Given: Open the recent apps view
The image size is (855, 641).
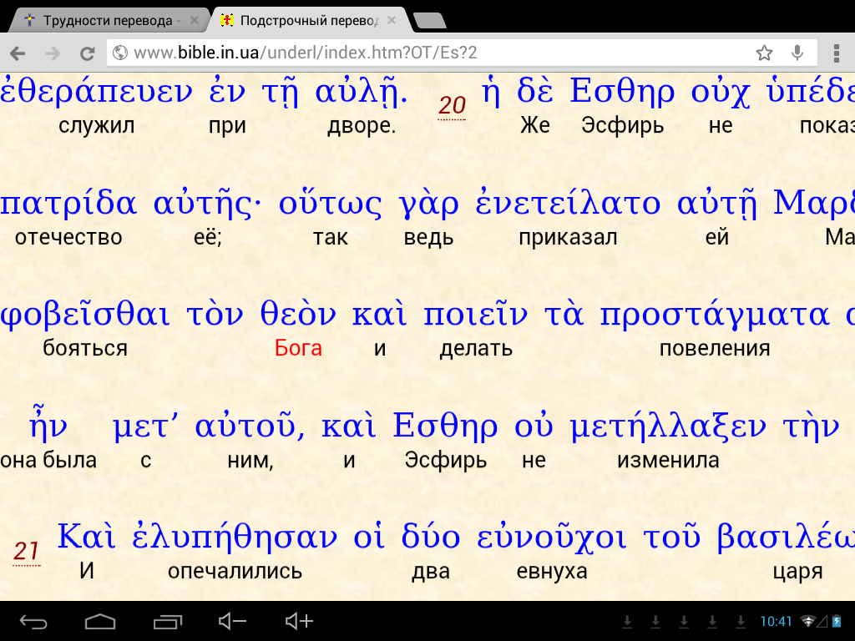Looking at the screenshot, I should (168, 621).
